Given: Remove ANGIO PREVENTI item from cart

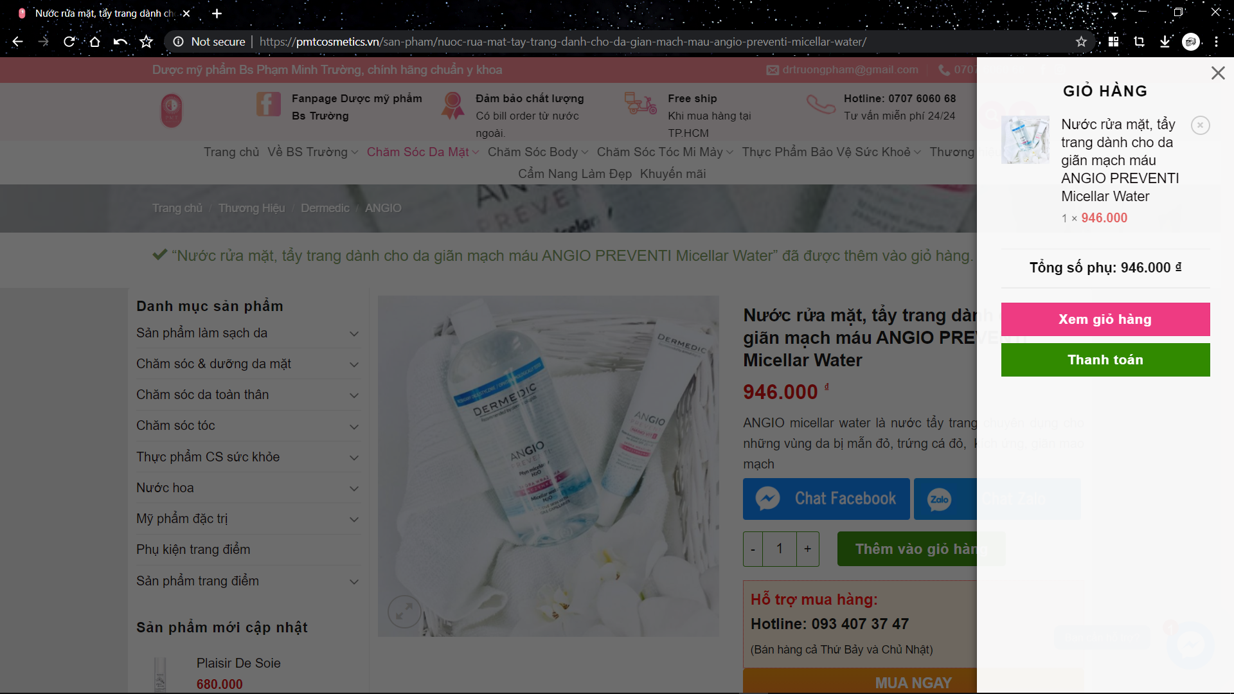Looking at the screenshot, I should pos(1200,125).
